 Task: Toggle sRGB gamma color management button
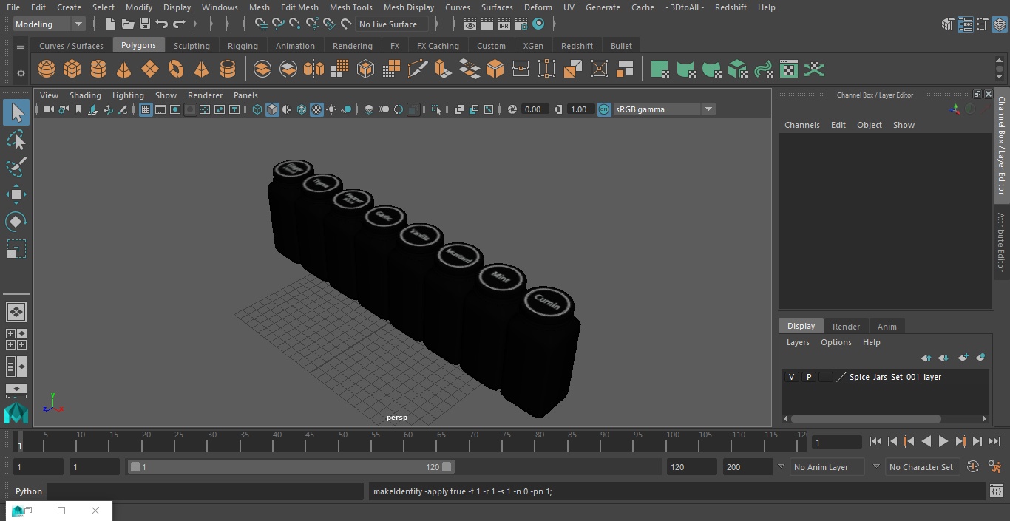[604, 109]
